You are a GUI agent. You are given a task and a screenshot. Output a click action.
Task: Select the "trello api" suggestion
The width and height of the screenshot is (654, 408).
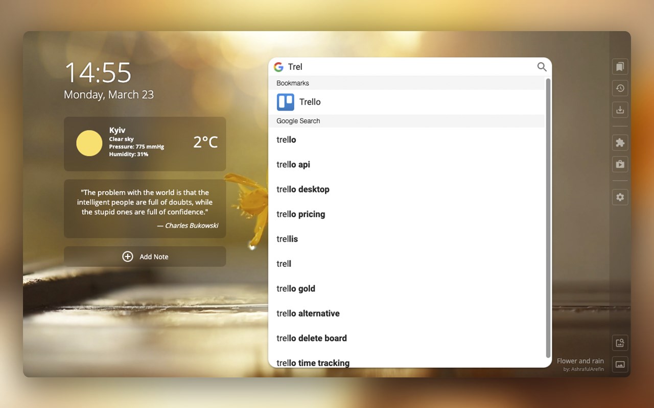point(407,164)
